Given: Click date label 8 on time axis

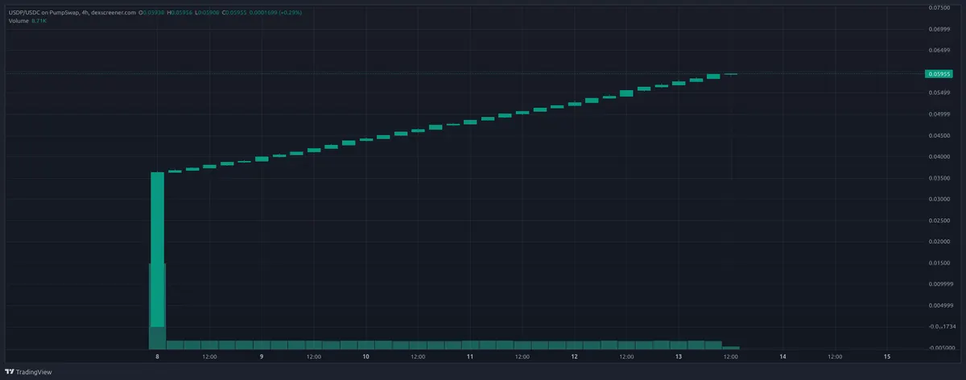Looking at the screenshot, I should pyautogui.click(x=158, y=356).
